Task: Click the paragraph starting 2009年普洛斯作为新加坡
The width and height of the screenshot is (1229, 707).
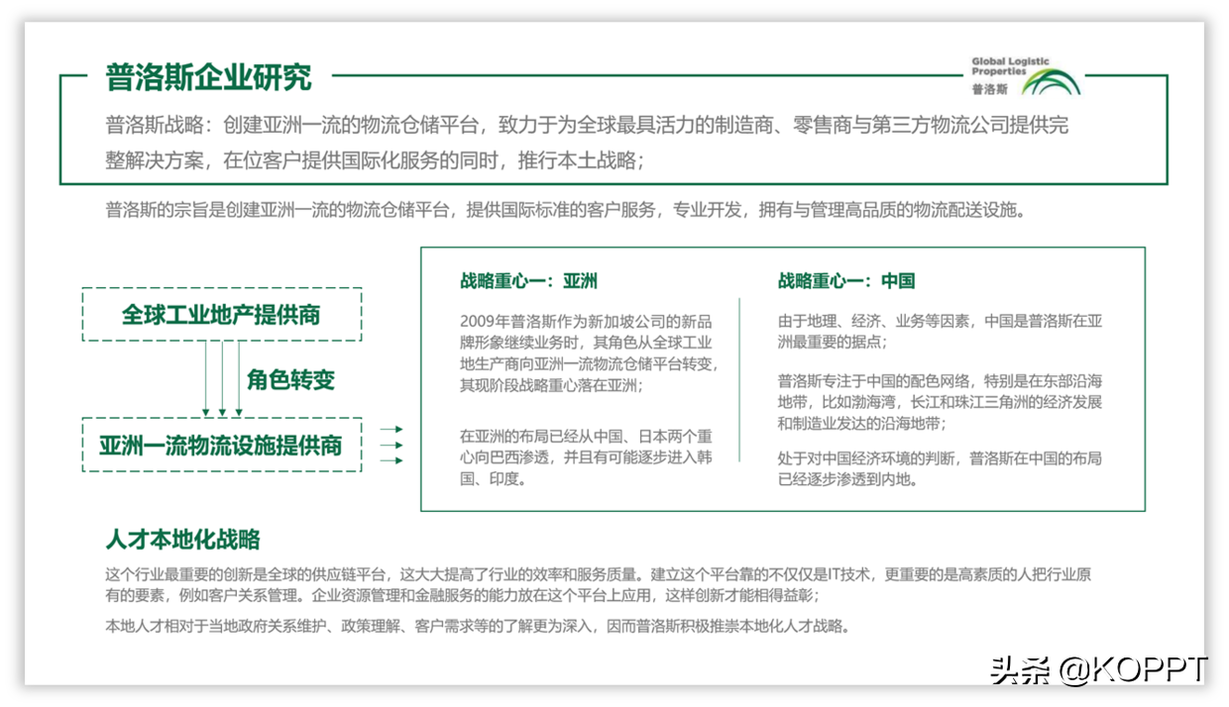Action: click(x=589, y=353)
